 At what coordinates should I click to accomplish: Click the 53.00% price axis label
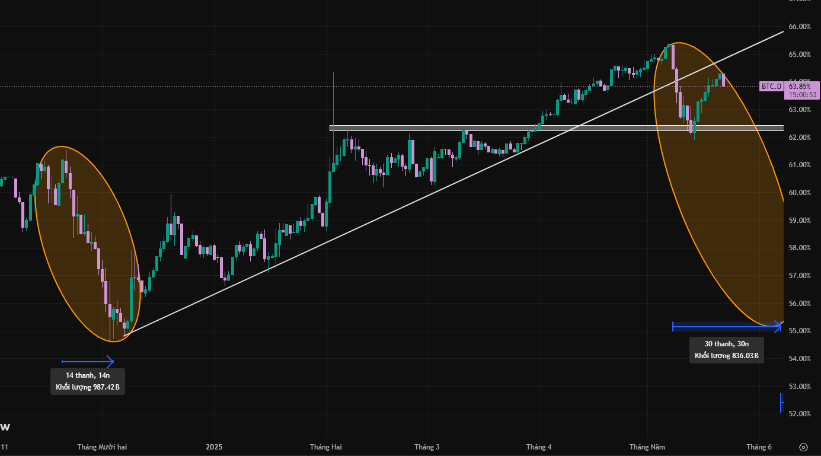tap(800, 387)
